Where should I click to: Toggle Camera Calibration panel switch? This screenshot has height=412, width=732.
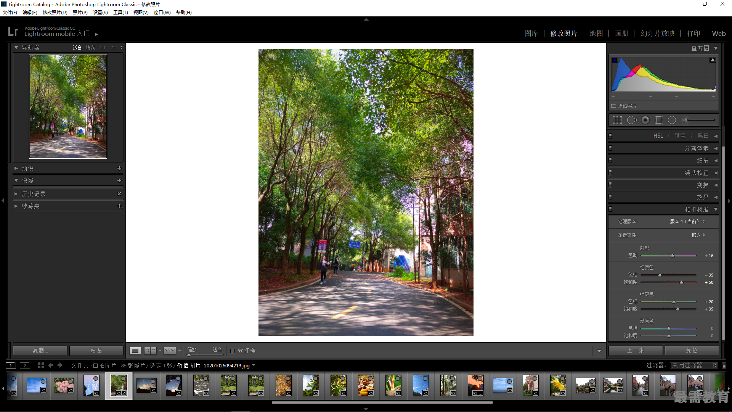coord(610,209)
